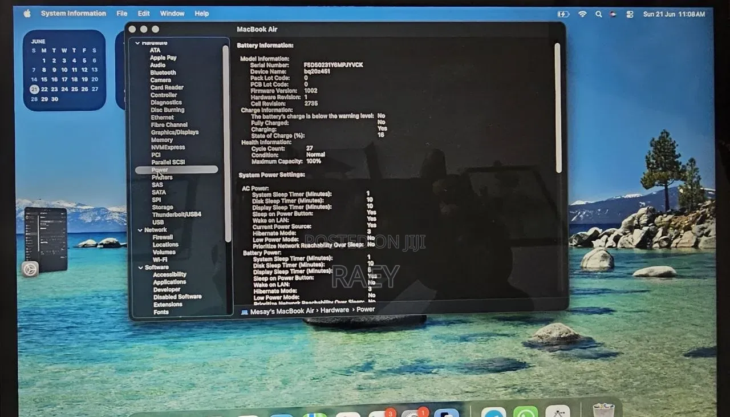
Task: Select Locations under Network
Action: [x=165, y=245]
